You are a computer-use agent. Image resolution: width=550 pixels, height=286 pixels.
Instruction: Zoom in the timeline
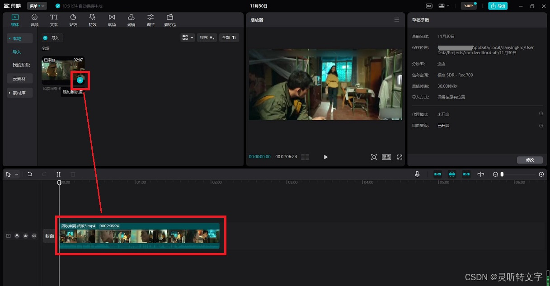541,174
